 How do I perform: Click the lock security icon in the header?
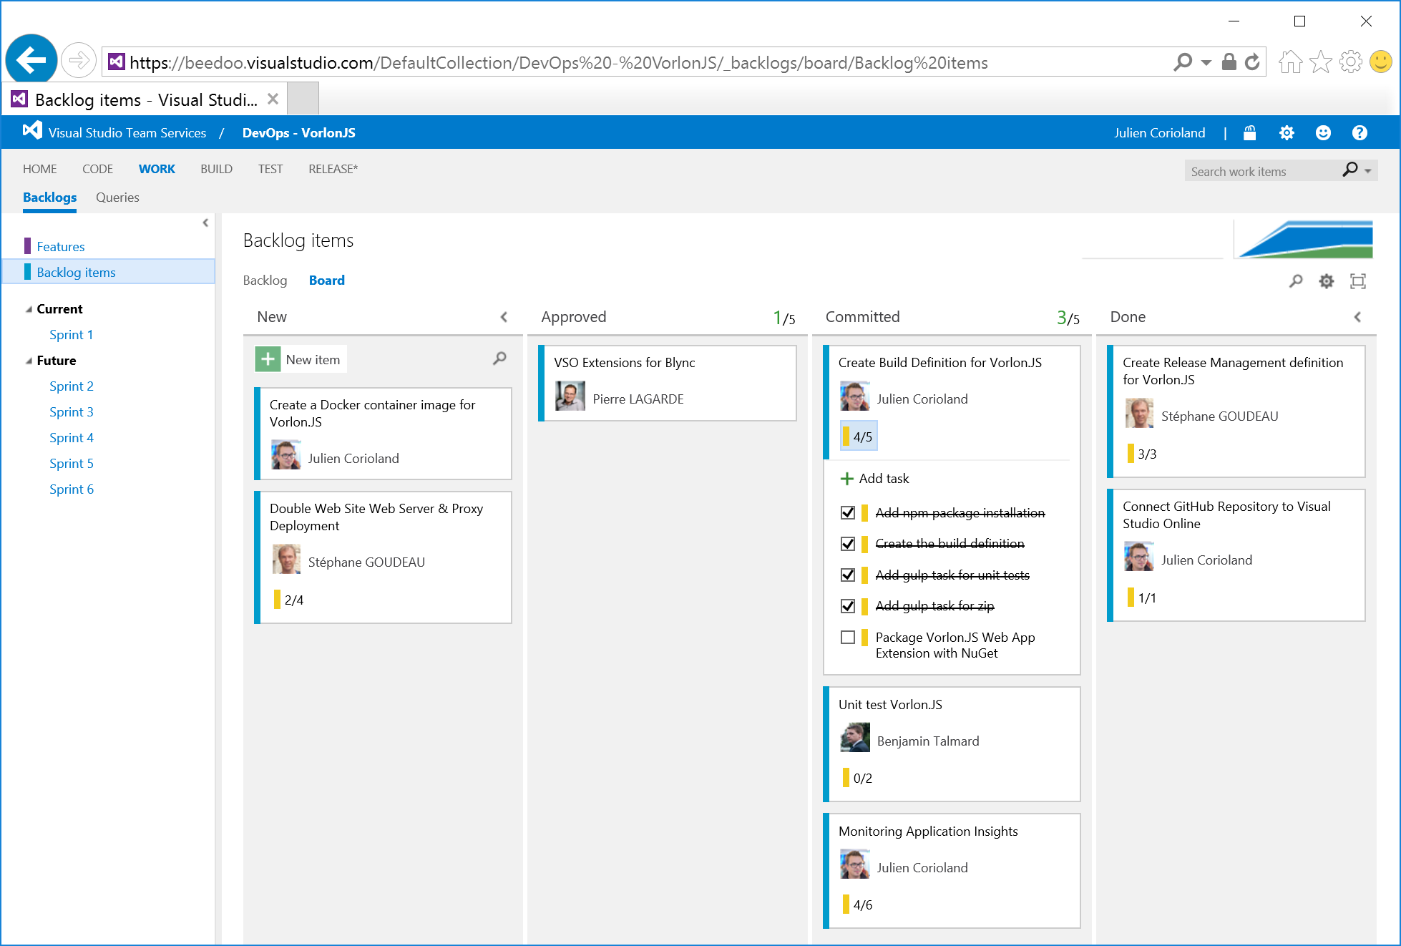click(1250, 132)
